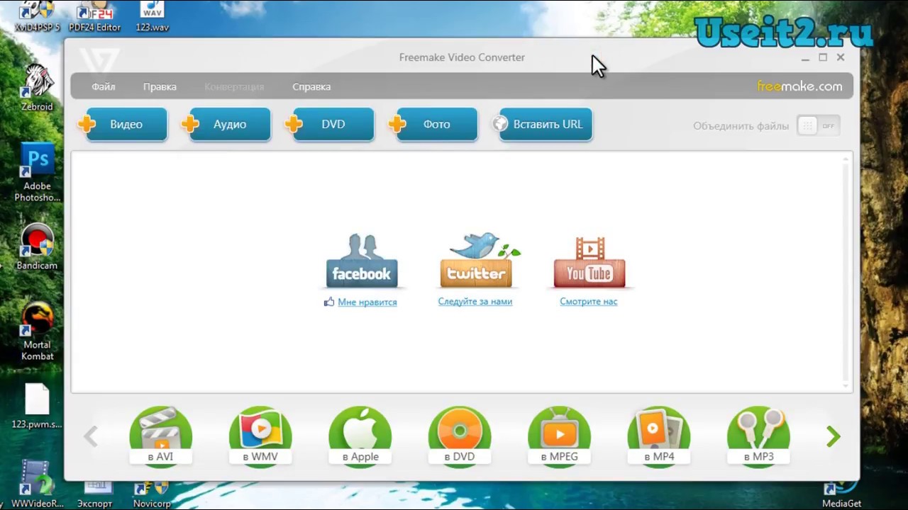This screenshot has width=908, height=510.
Task: Open the freemake.com website link
Action: 799,86
